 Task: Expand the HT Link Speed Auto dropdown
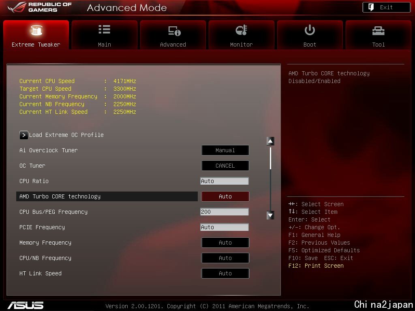225,273
